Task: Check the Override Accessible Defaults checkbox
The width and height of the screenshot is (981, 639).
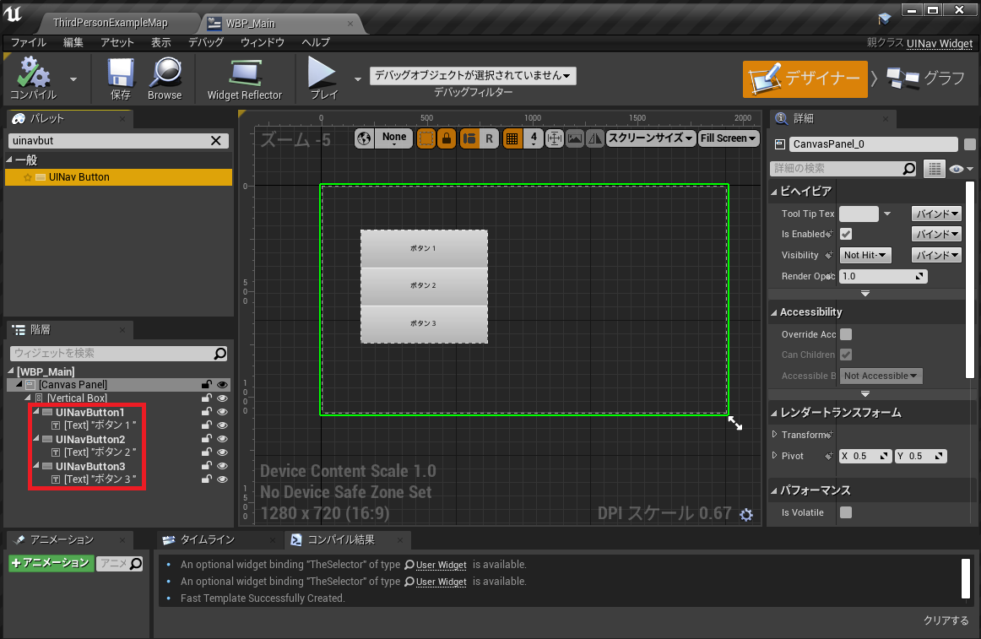Action: pyautogui.click(x=846, y=334)
